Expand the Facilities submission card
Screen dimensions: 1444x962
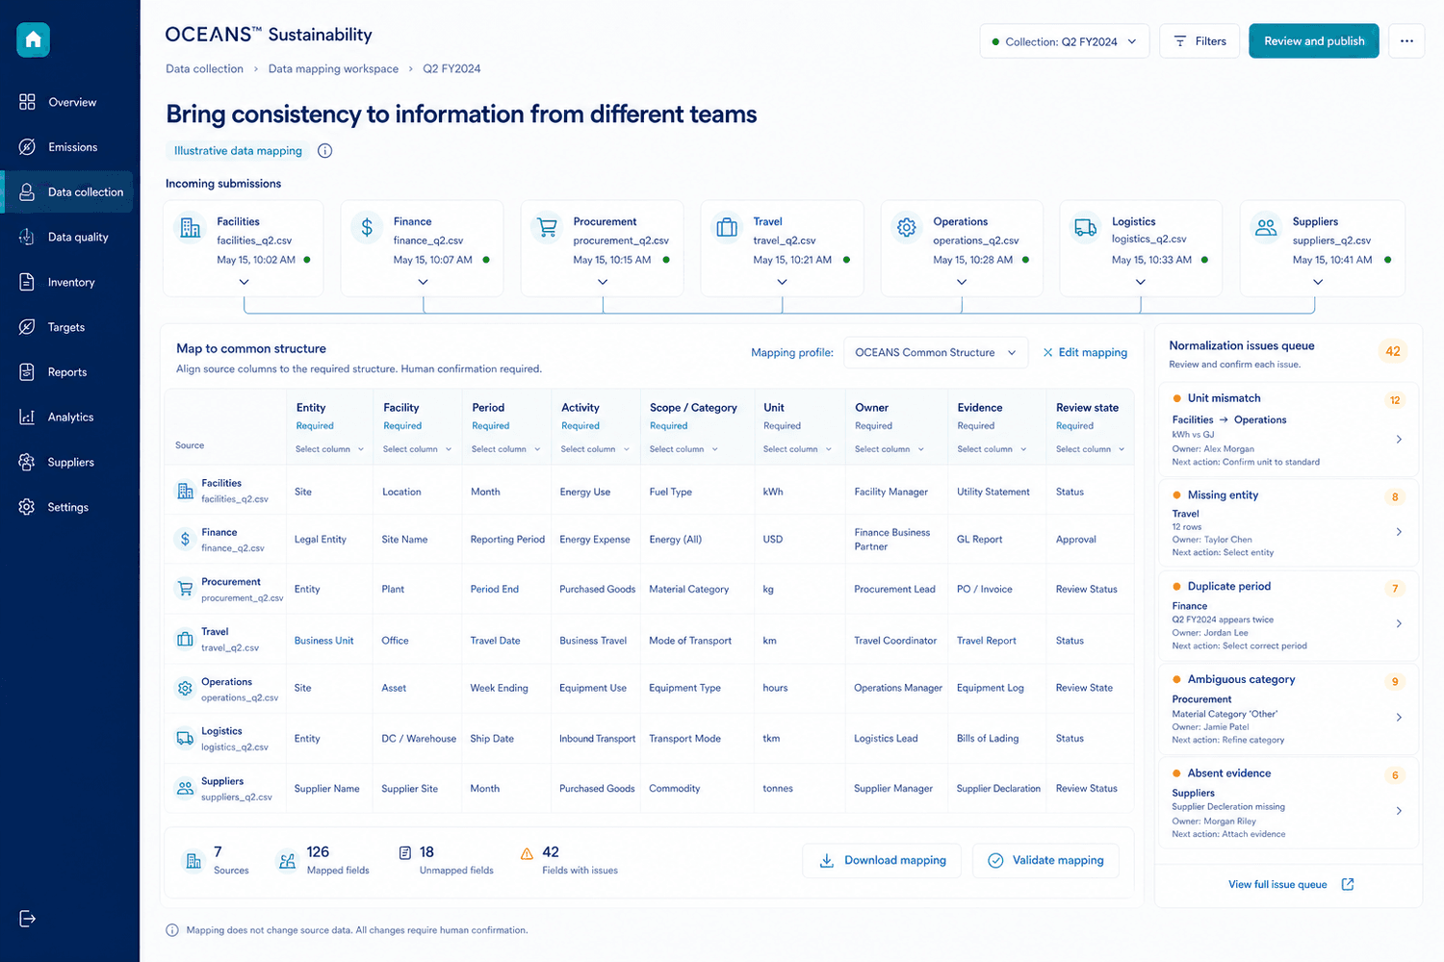click(244, 282)
